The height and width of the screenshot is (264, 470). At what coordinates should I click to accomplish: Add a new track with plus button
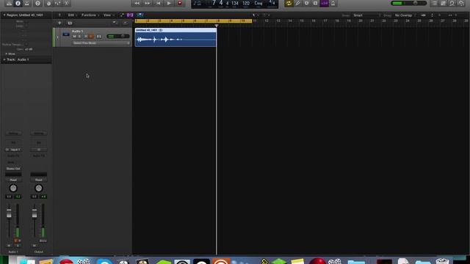tap(59, 23)
